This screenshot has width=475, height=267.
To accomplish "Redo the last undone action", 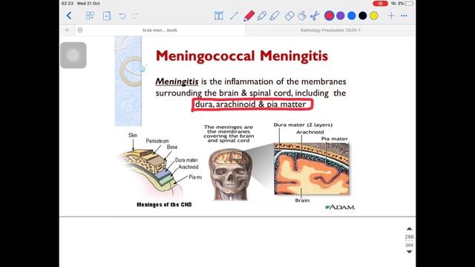I will [x=135, y=16].
